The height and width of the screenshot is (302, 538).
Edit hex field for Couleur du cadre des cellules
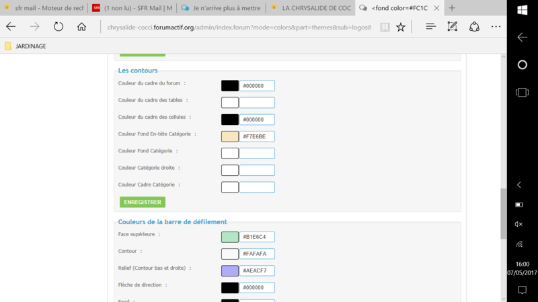tap(257, 119)
